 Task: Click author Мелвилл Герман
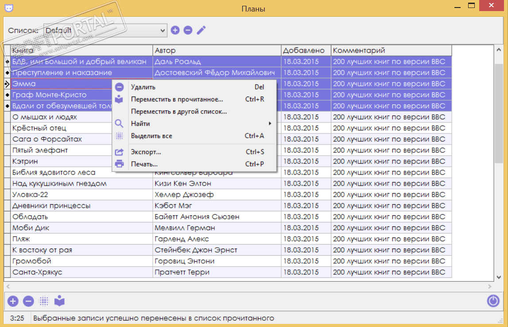click(x=217, y=228)
